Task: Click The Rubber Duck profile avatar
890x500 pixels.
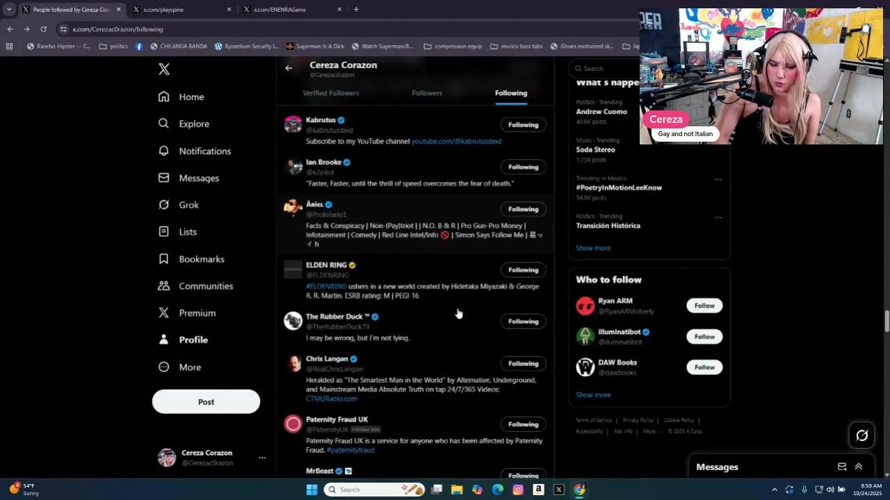Action: (293, 321)
